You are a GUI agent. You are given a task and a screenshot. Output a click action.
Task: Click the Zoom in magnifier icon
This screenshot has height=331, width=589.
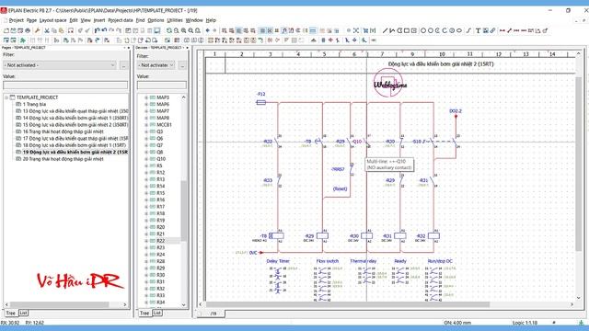[x=184, y=30]
